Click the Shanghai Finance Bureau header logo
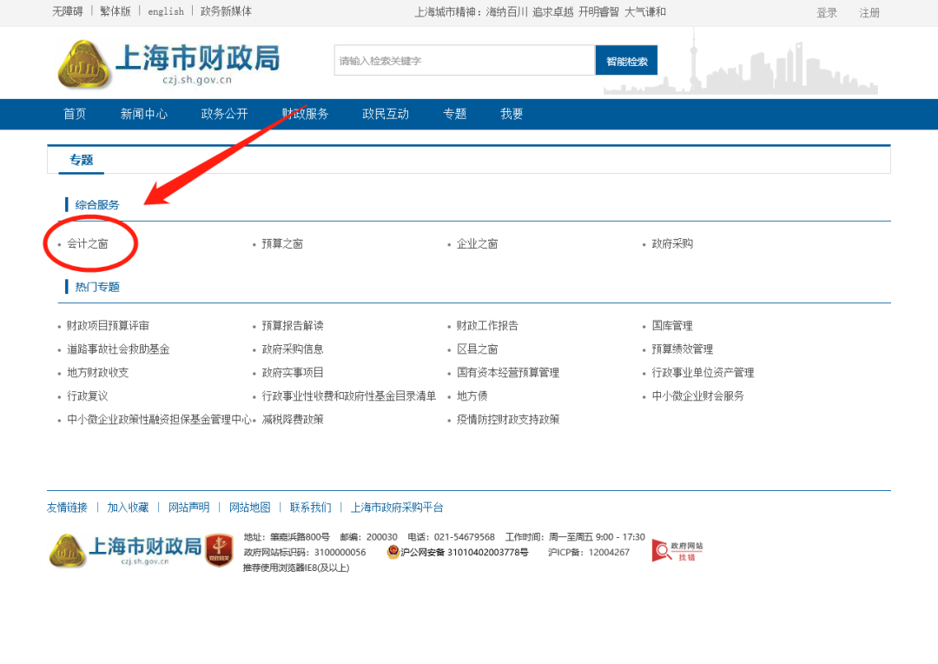 click(x=169, y=64)
